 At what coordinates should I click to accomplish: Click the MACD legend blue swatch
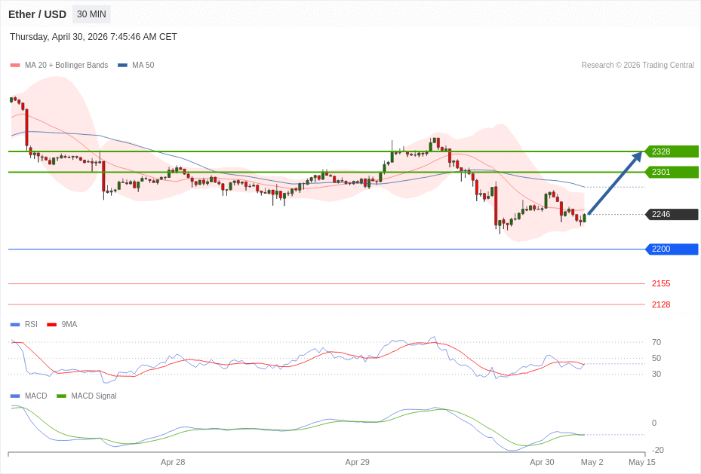tap(15, 396)
